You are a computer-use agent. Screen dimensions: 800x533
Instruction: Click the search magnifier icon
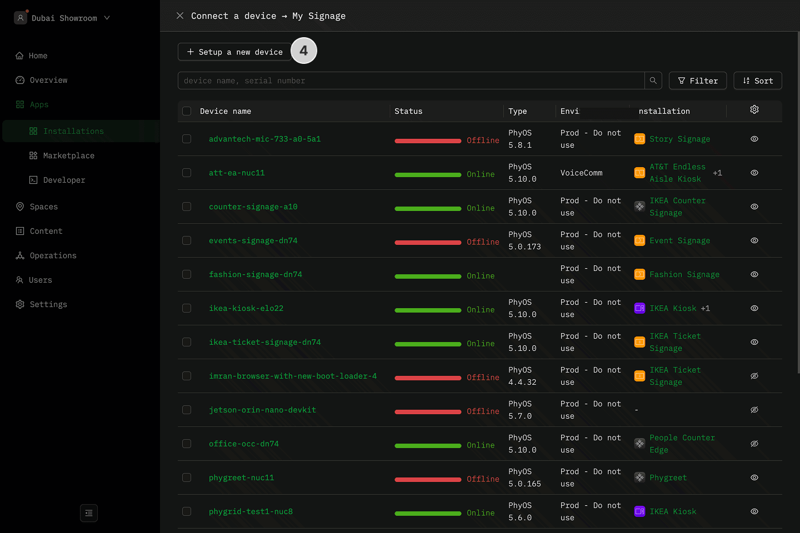pos(653,81)
